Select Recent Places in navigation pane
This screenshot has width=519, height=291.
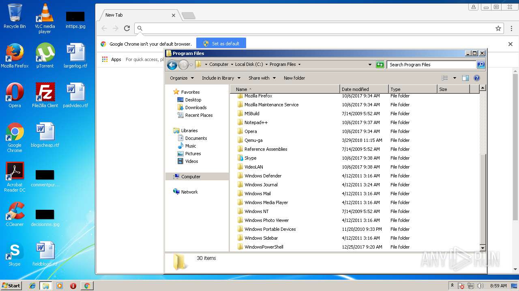199,115
